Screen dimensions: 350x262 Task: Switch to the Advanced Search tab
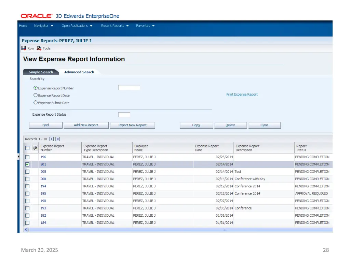point(79,72)
